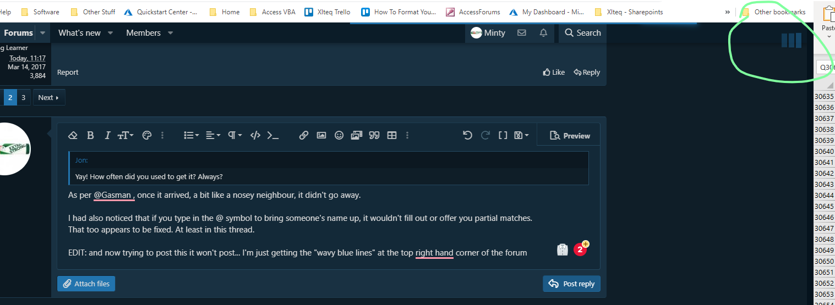Open the How To Format You... bookmark
The width and height of the screenshot is (835, 305).
pyautogui.click(x=399, y=12)
